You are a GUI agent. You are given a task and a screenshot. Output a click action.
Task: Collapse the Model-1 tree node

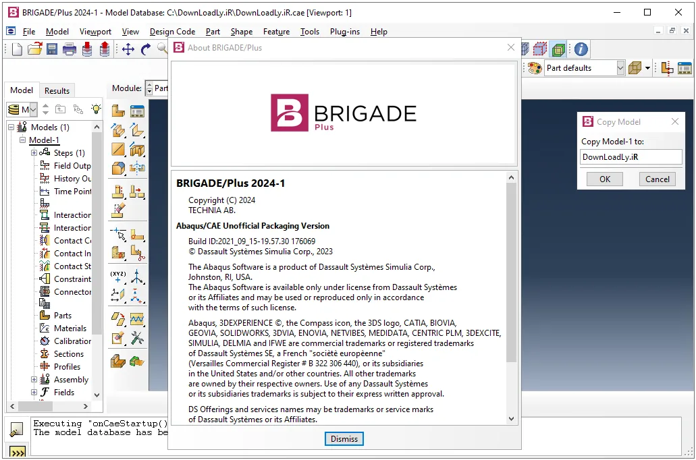22,140
